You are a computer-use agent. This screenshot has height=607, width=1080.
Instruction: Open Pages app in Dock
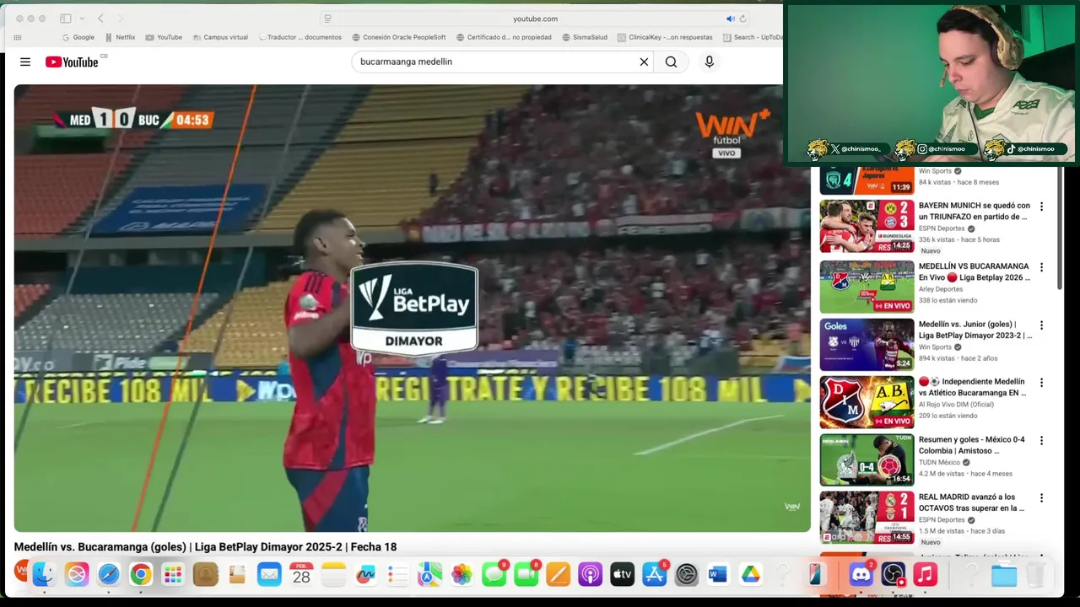(558, 575)
